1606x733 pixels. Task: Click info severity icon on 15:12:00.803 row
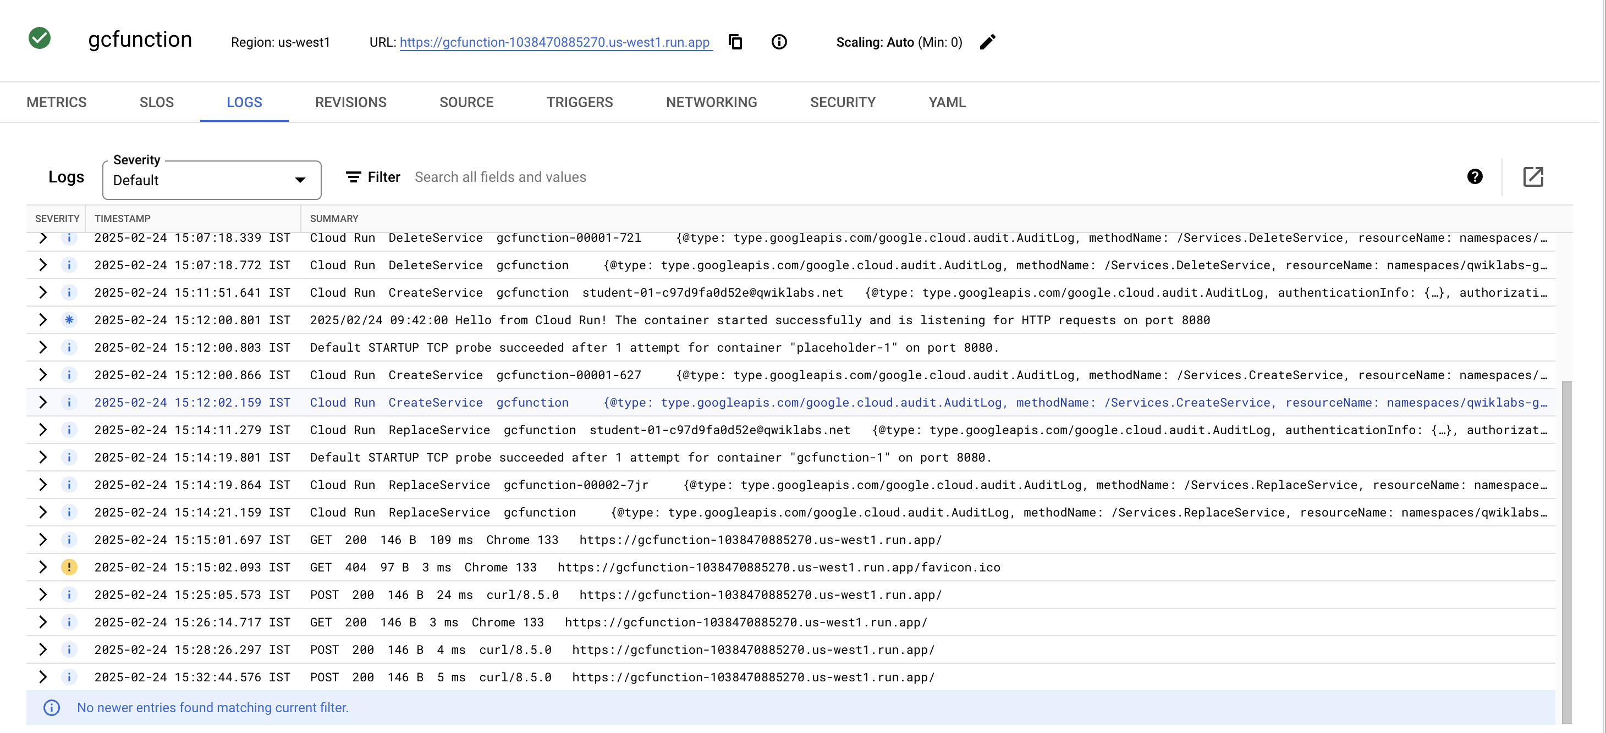(69, 347)
